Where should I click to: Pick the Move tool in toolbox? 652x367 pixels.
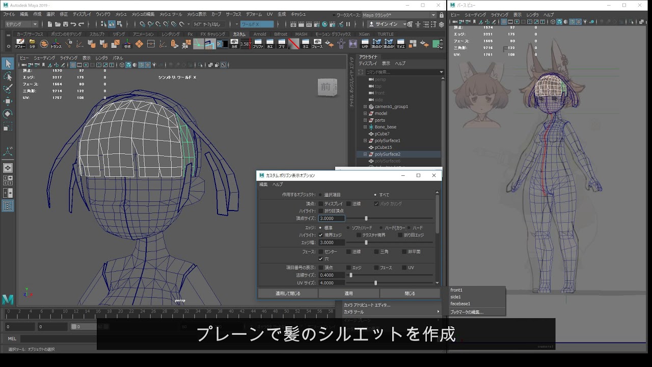click(8, 101)
